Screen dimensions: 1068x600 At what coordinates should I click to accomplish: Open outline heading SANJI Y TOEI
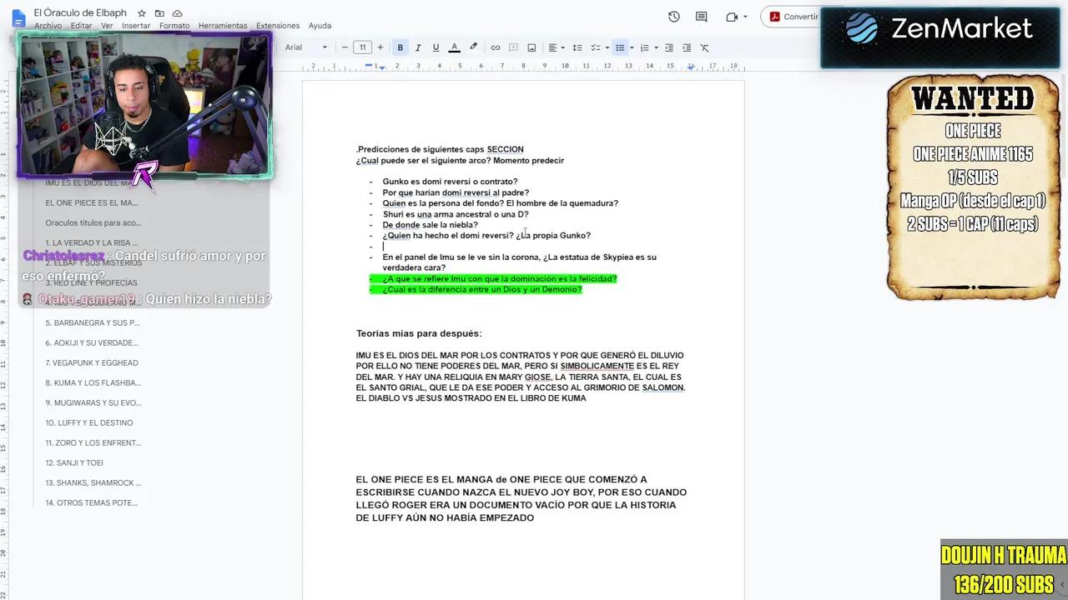(x=74, y=462)
